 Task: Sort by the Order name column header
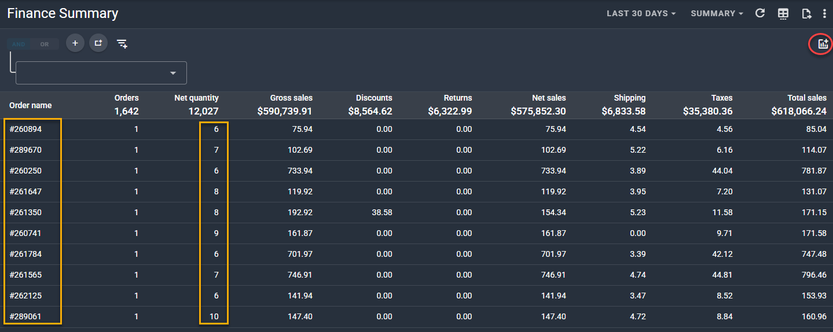pos(31,105)
